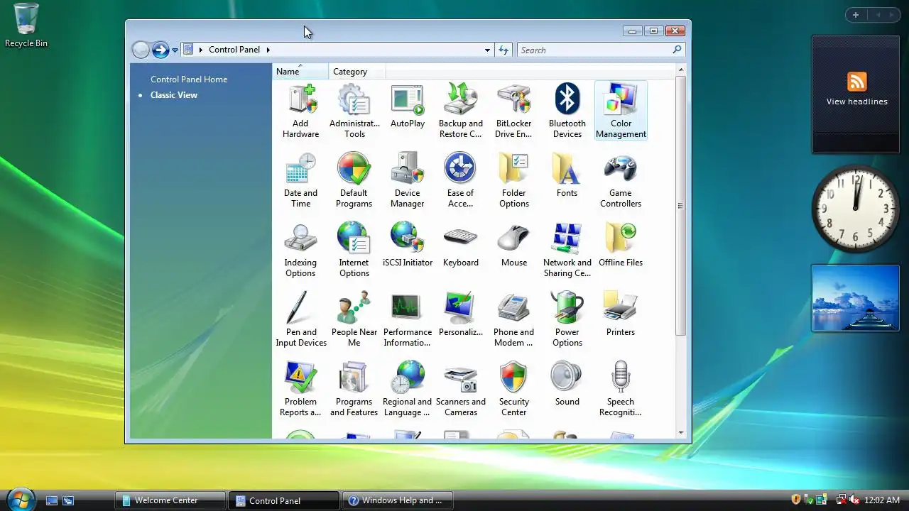Open Pen and Input Devices icon
Image resolution: width=909 pixels, height=511 pixels.
(301, 319)
